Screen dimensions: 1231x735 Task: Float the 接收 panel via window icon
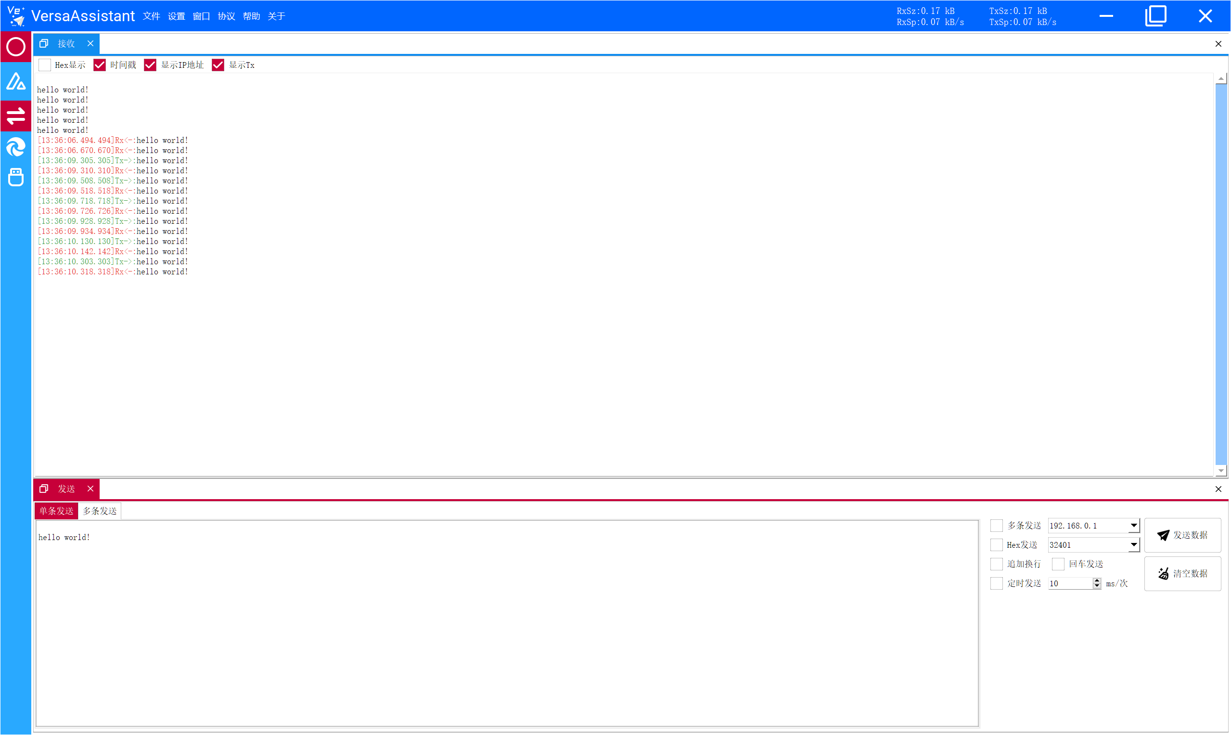point(44,44)
